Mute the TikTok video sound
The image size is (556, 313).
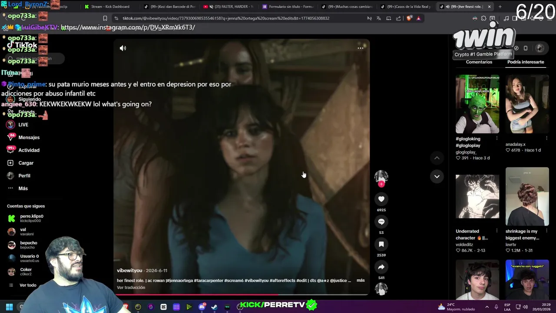pyautogui.click(x=123, y=48)
